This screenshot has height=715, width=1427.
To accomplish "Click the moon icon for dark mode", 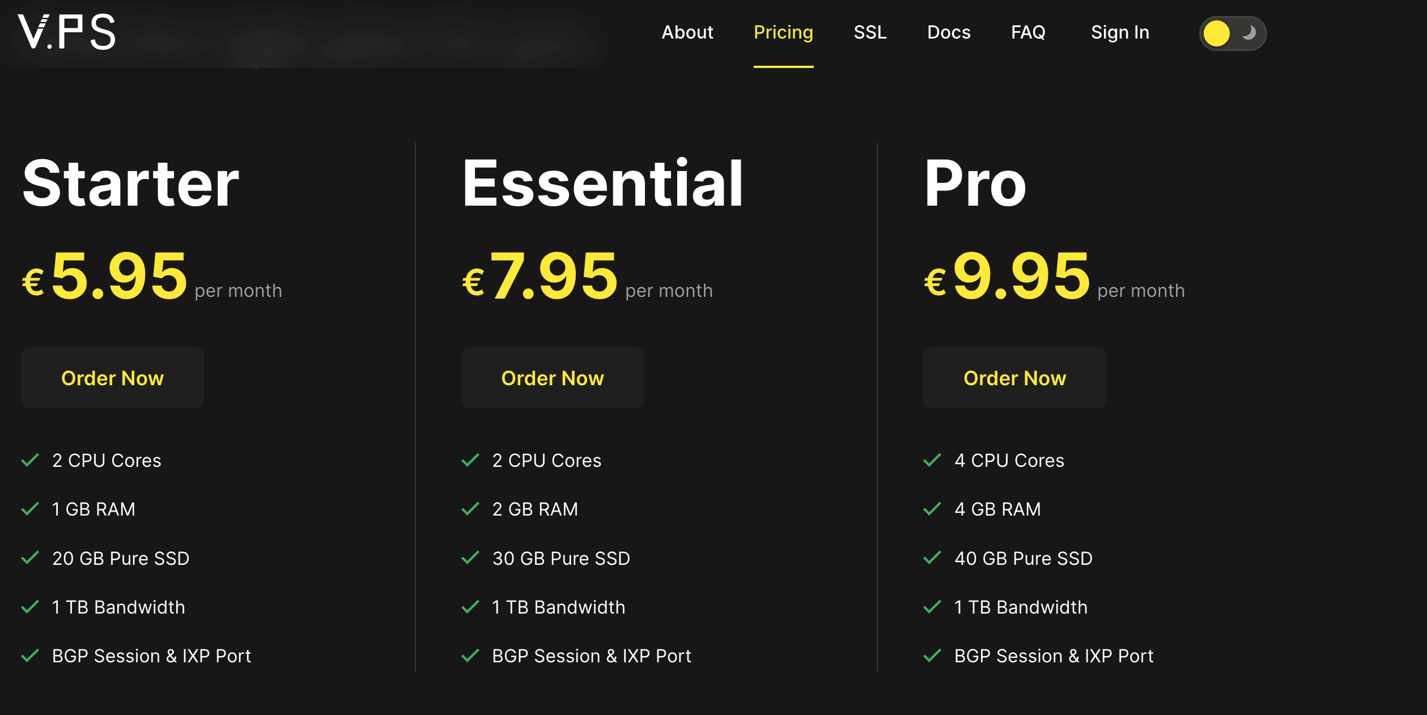I will (x=1246, y=33).
